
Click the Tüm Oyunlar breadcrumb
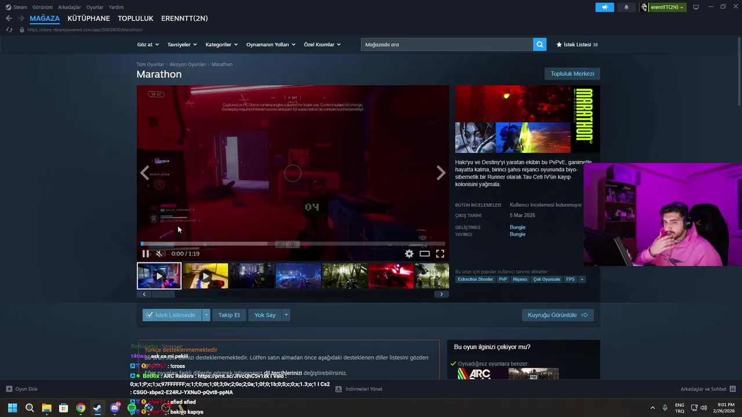[150, 64]
